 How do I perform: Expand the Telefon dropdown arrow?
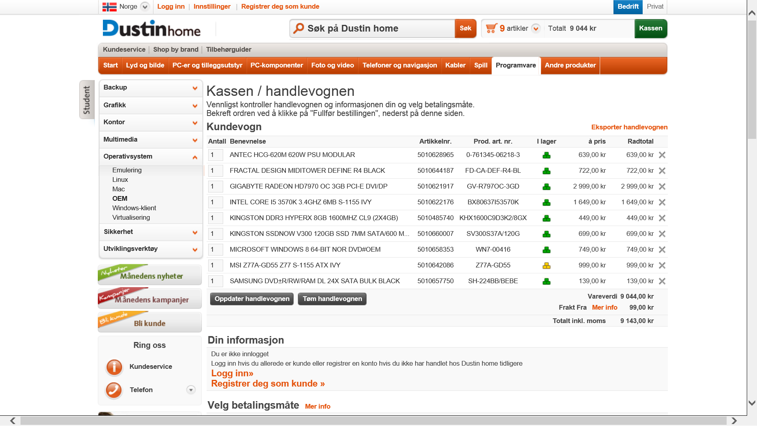[191, 390]
